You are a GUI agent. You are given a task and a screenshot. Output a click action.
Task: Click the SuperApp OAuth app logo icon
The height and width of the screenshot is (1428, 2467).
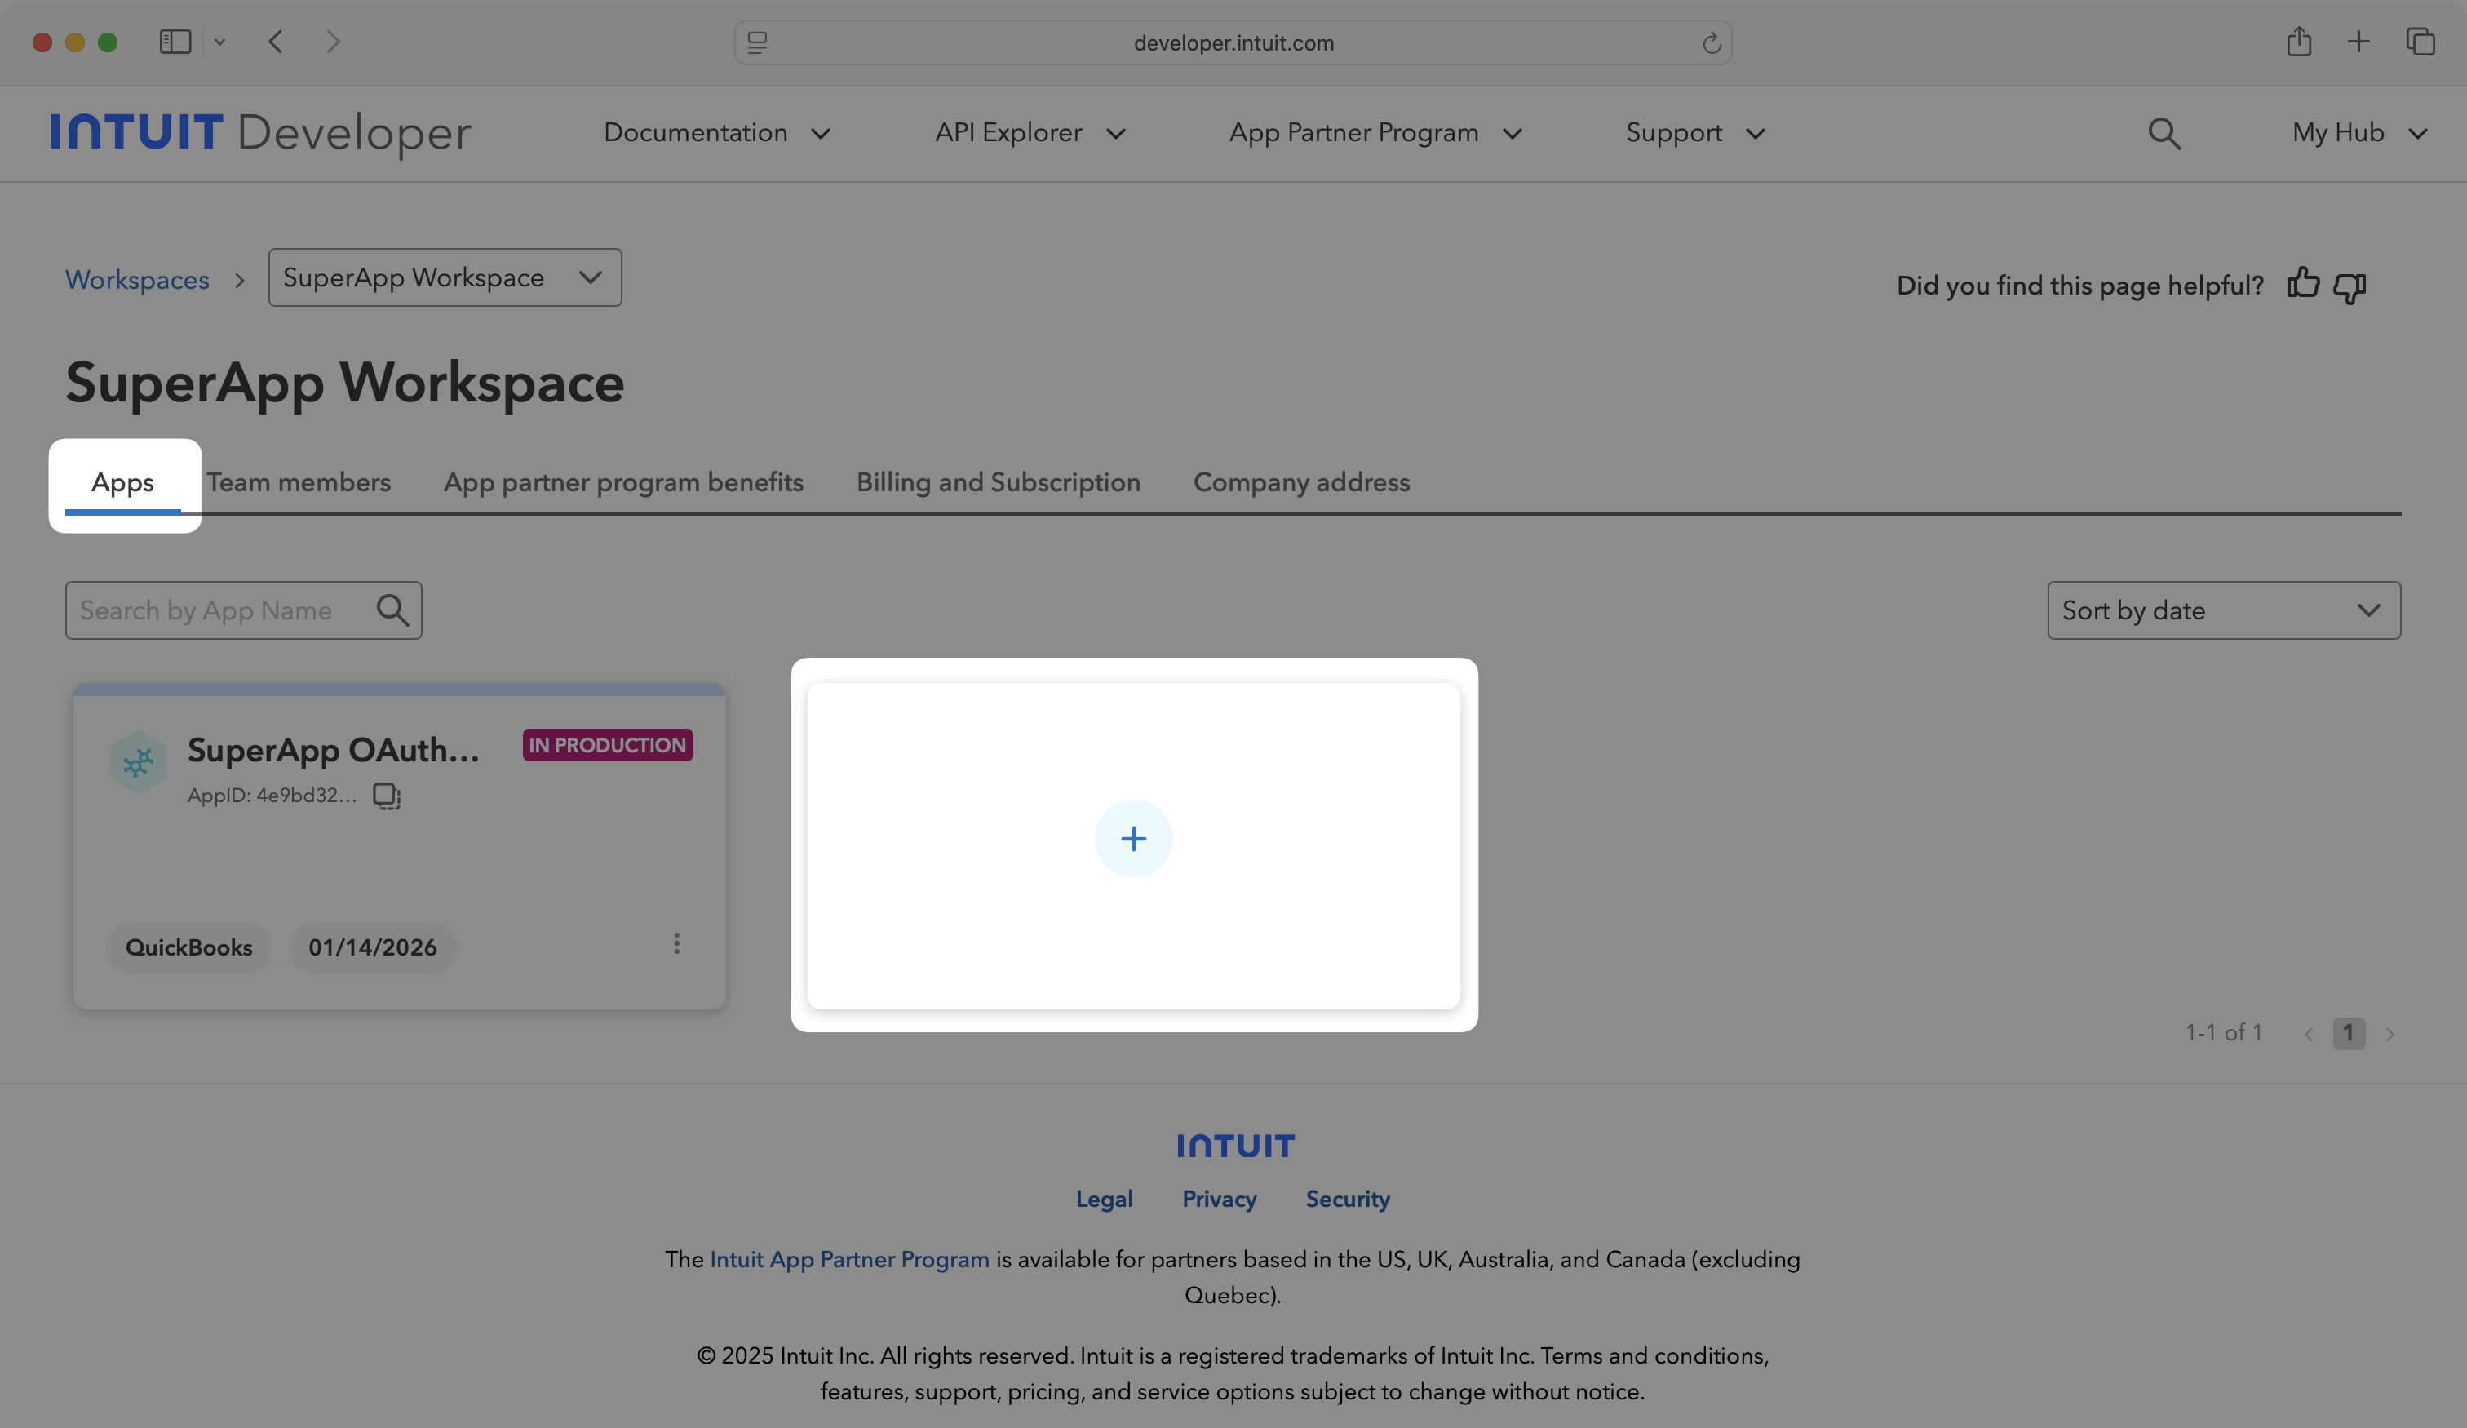138,761
